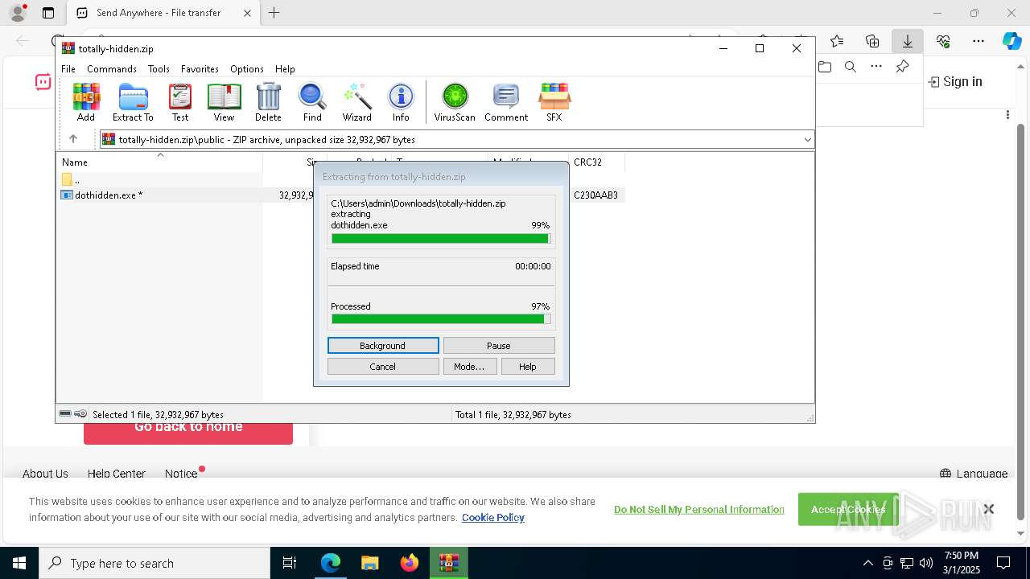
Task: Click the Edge profile avatar icon
Action: coord(18,13)
